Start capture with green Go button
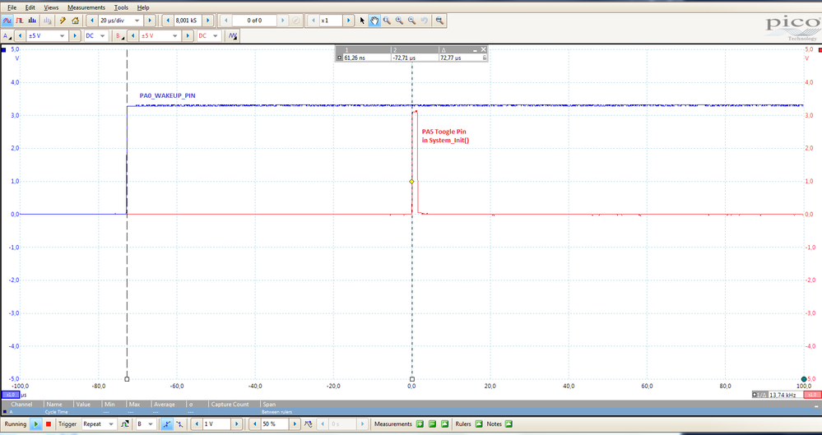This screenshot has width=822, height=435. [35, 424]
